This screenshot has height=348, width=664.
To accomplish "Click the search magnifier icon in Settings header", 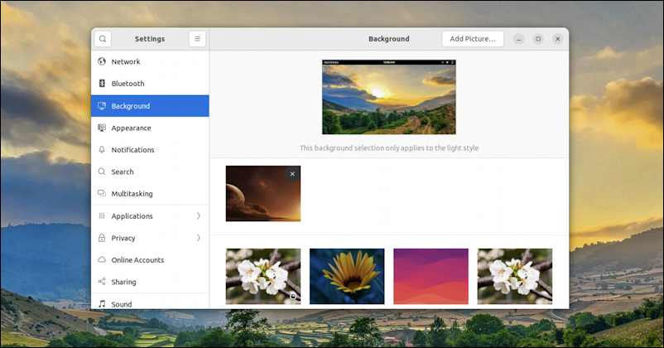I will tap(103, 39).
